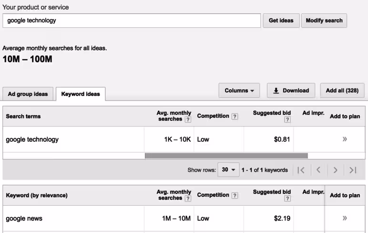Click the horizontal table scrollbar

coord(226,156)
